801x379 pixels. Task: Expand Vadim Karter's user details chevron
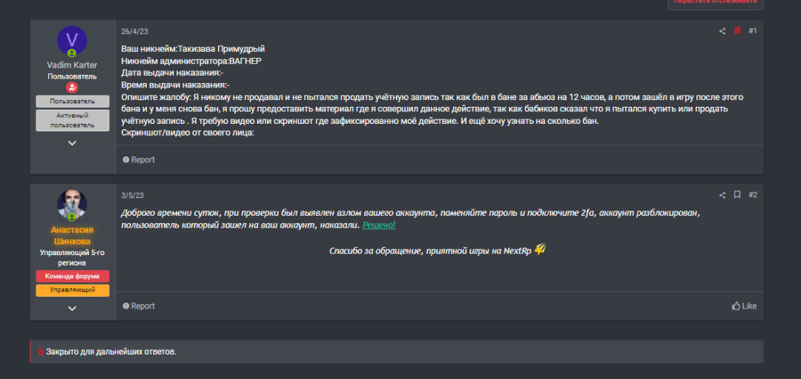(72, 143)
